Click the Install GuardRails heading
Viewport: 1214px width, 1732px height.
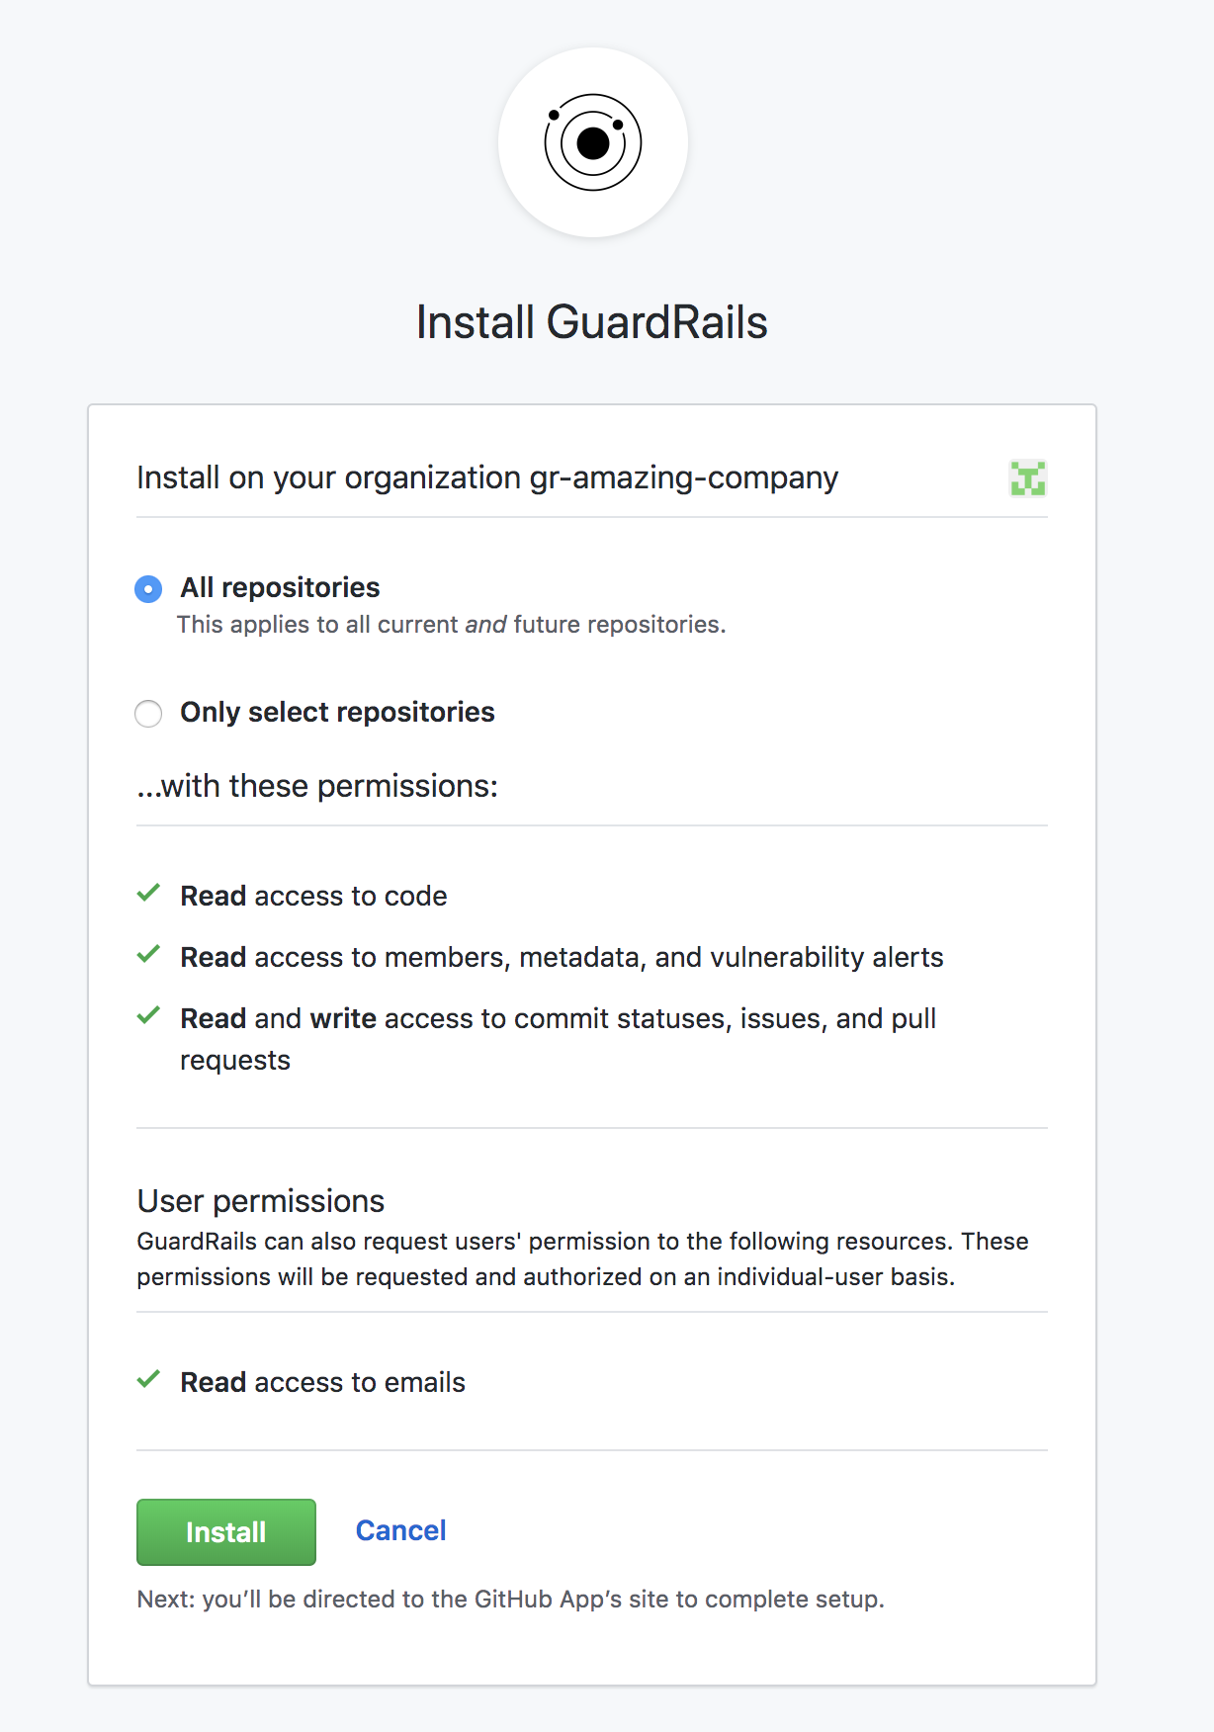[x=591, y=322]
